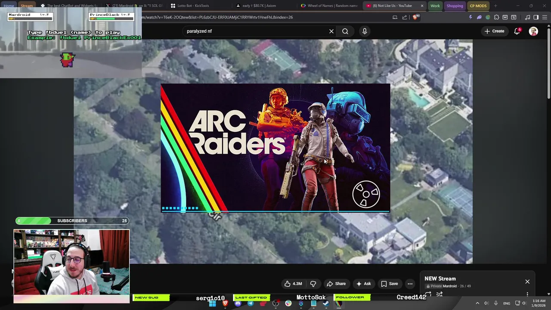Image resolution: width=551 pixels, height=310 pixels.
Task: Click the purple lightning extension icon
Action: (x=471, y=17)
